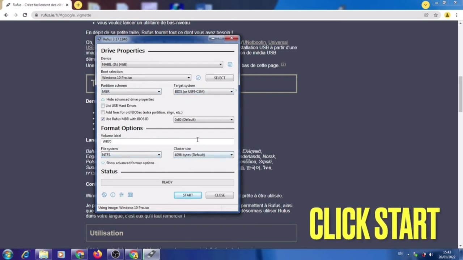Click the share-page icon in address bar
This screenshot has height=260, width=463.
[426, 15]
